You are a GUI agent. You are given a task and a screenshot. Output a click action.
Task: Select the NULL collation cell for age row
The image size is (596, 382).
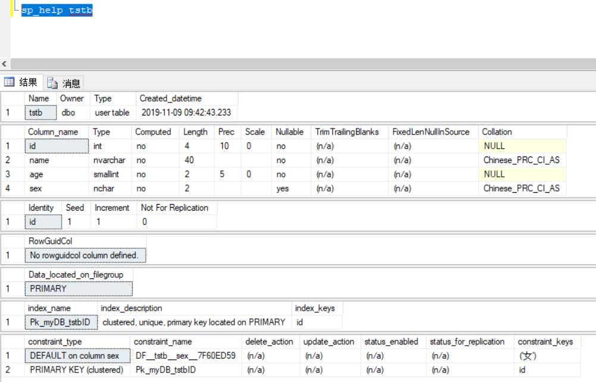point(523,175)
